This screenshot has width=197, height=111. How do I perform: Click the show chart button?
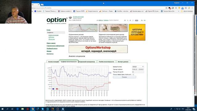pyautogui.click(x=124, y=77)
